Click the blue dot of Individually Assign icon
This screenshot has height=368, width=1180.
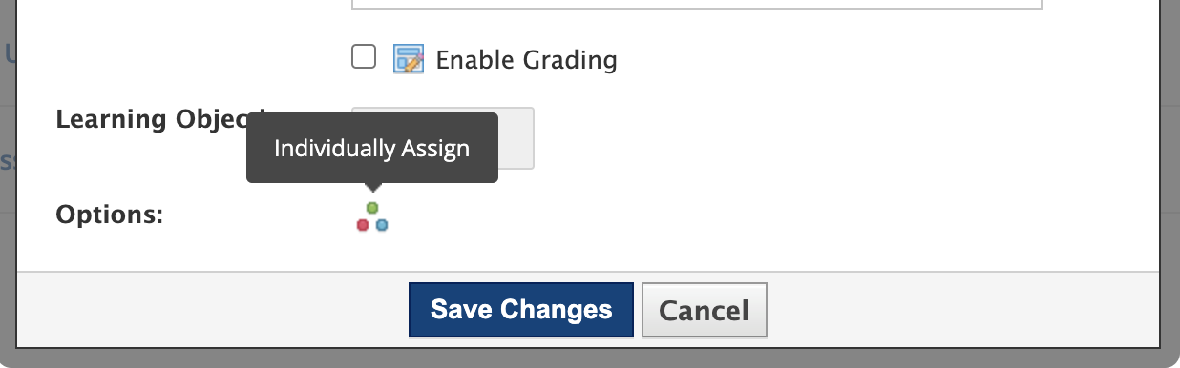(382, 225)
